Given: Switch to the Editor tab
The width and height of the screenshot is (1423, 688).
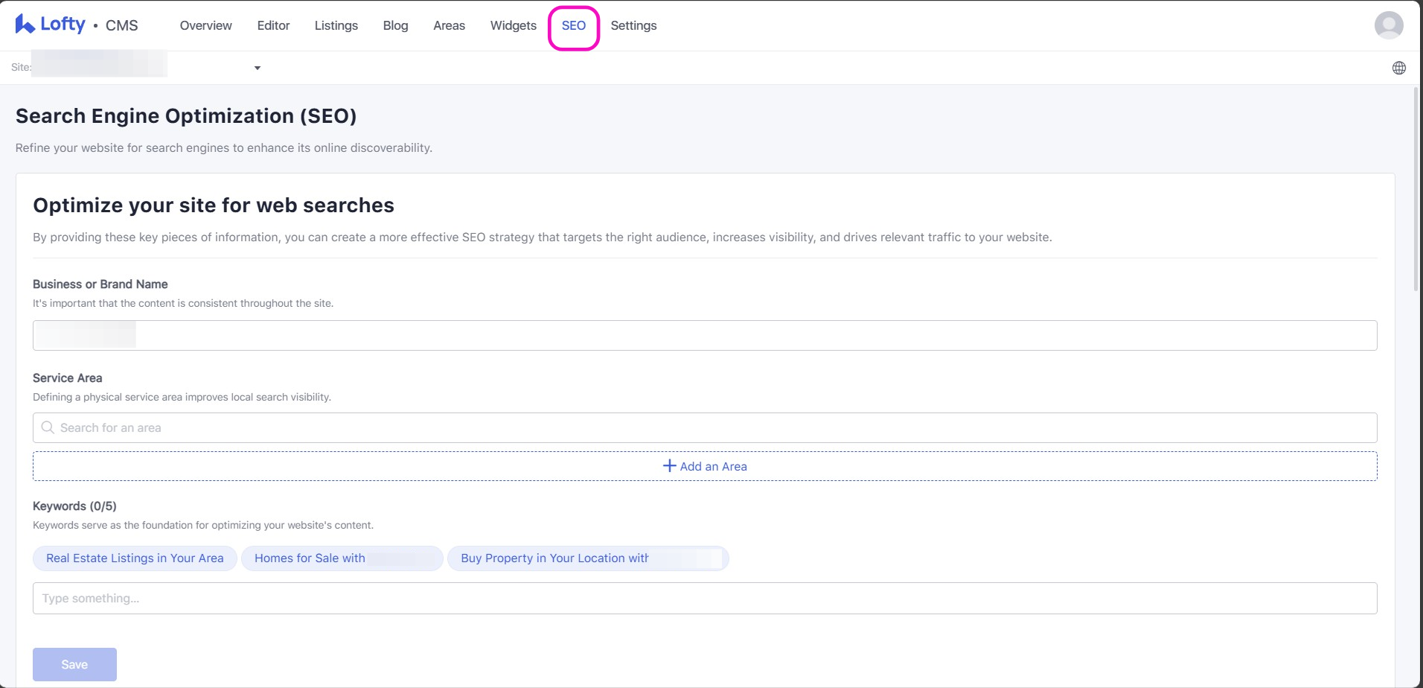Looking at the screenshot, I should 273,25.
